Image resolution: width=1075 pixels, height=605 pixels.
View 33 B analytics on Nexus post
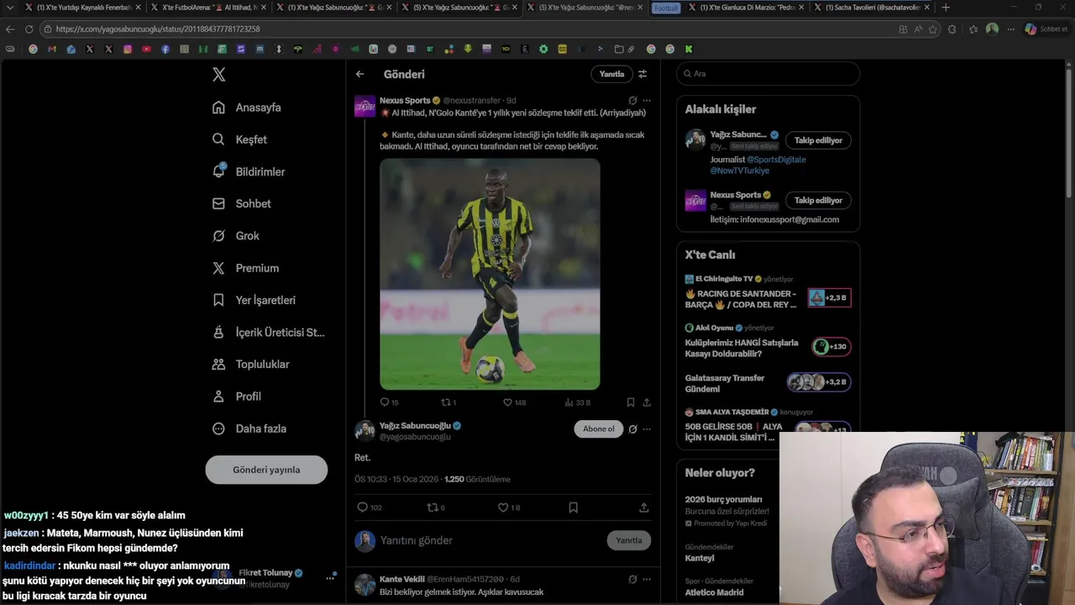577,402
